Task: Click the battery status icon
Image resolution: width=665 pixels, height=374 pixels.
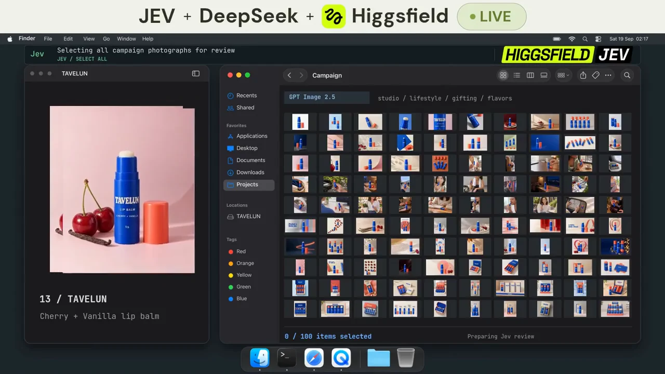Action: click(557, 39)
